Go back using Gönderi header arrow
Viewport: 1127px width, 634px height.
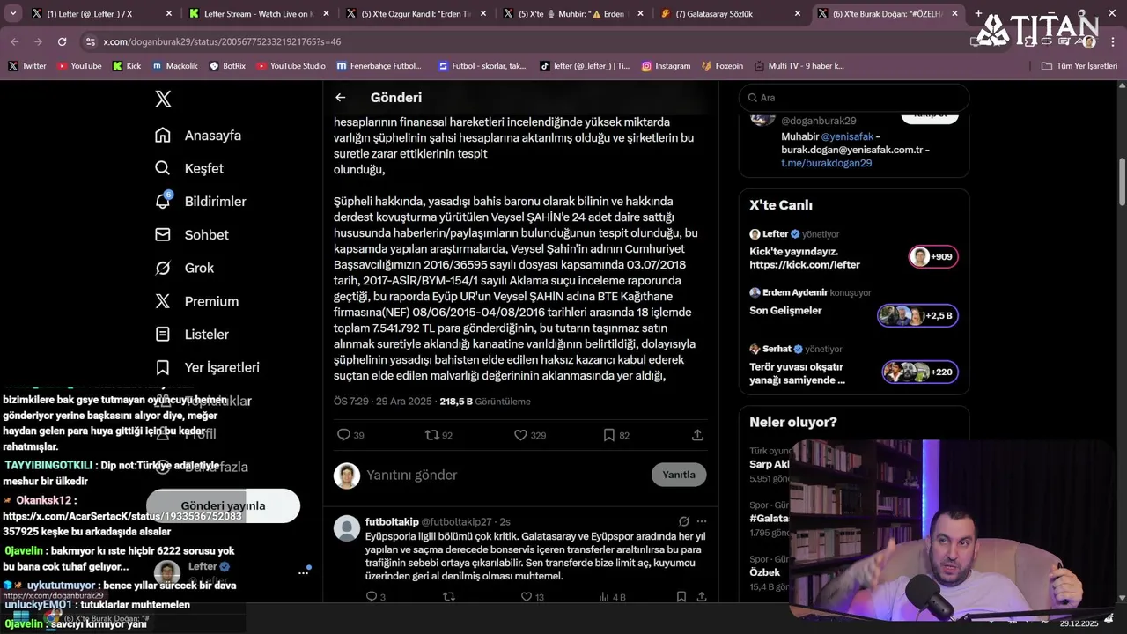[x=341, y=98]
